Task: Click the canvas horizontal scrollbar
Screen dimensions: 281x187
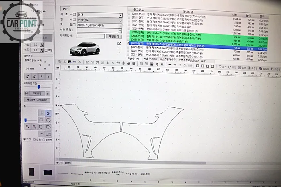Action: click(x=132, y=161)
